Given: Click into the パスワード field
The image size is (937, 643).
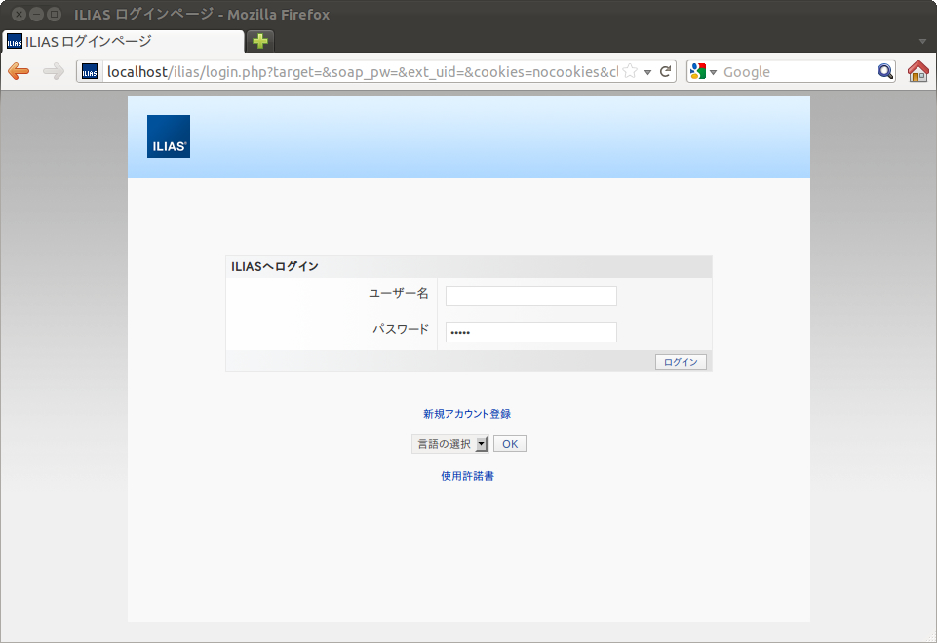Looking at the screenshot, I should [530, 332].
